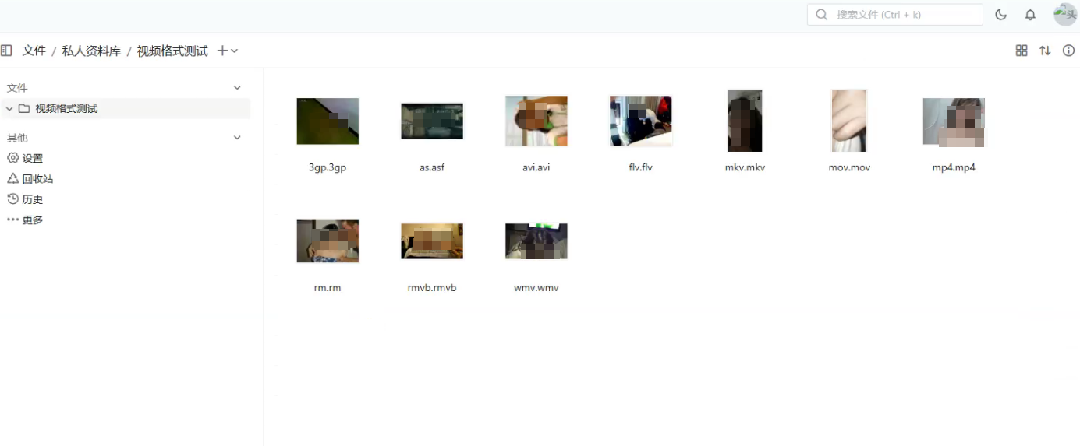Open the plus dropdown next to breadcrumb
This screenshot has width=1080, height=446.
228,51
